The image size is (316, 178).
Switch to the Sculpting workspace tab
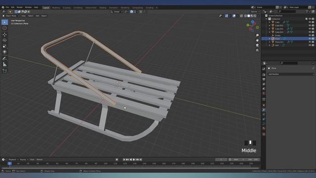click(67, 8)
